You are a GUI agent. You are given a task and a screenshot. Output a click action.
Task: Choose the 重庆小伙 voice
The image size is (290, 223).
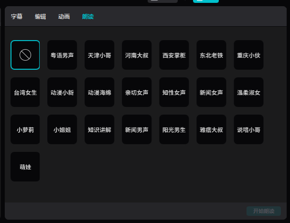pyautogui.click(x=248, y=55)
